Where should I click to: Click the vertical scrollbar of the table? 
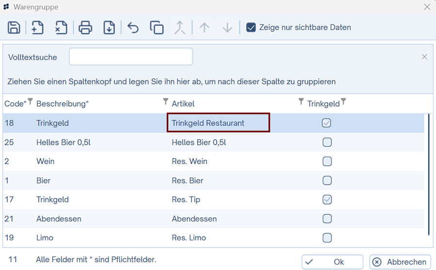[428, 175]
